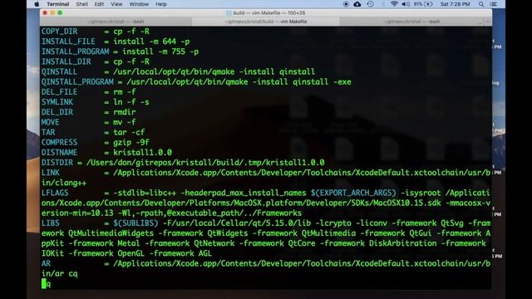This screenshot has height=299, width=532.
Task: Click the DEL_FILE variable name
Action: pyautogui.click(x=59, y=92)
